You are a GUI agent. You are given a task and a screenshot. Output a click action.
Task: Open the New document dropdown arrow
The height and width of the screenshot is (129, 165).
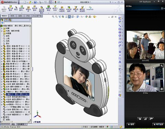[27, 2]
